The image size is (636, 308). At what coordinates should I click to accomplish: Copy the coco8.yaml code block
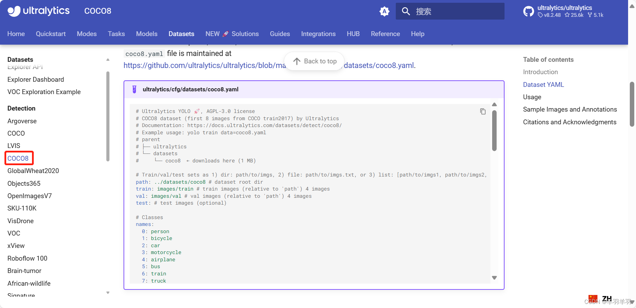tap(483, 112)
